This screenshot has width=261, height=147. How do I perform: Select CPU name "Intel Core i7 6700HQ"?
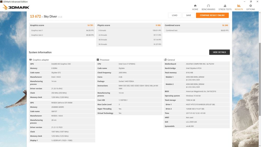(127, 64)
